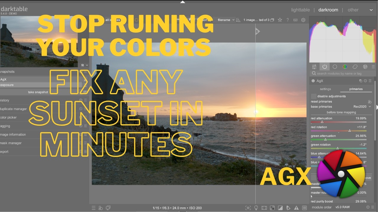The width and height of the screenshot is (378, 212).
Task: Open the base modules group circle icon
Action: pos(335,67)
